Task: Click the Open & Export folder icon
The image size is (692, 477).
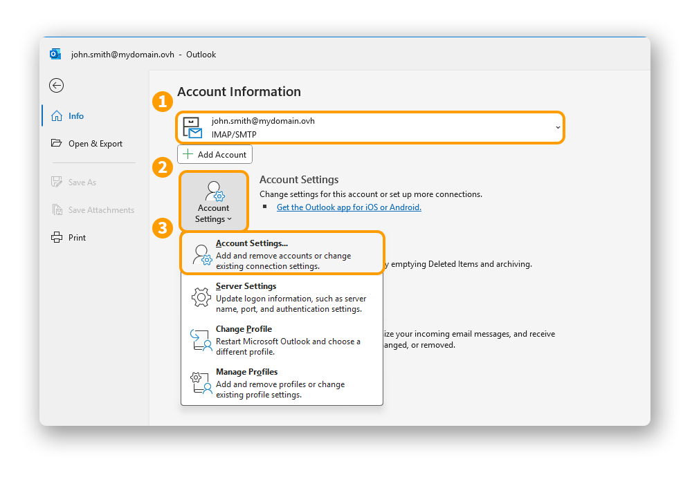Action: click(x=57, y=144)
